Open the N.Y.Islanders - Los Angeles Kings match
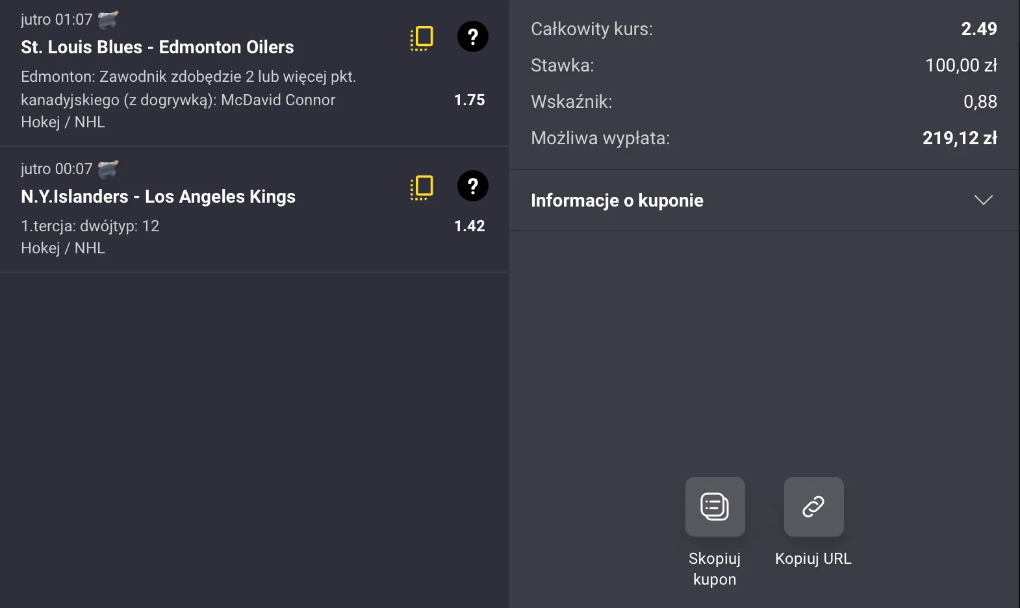 coord(158,196)
